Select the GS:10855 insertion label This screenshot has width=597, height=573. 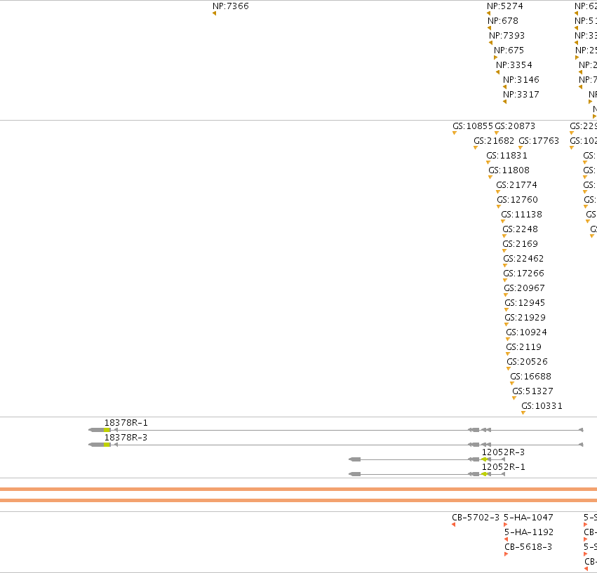point(473,126)
